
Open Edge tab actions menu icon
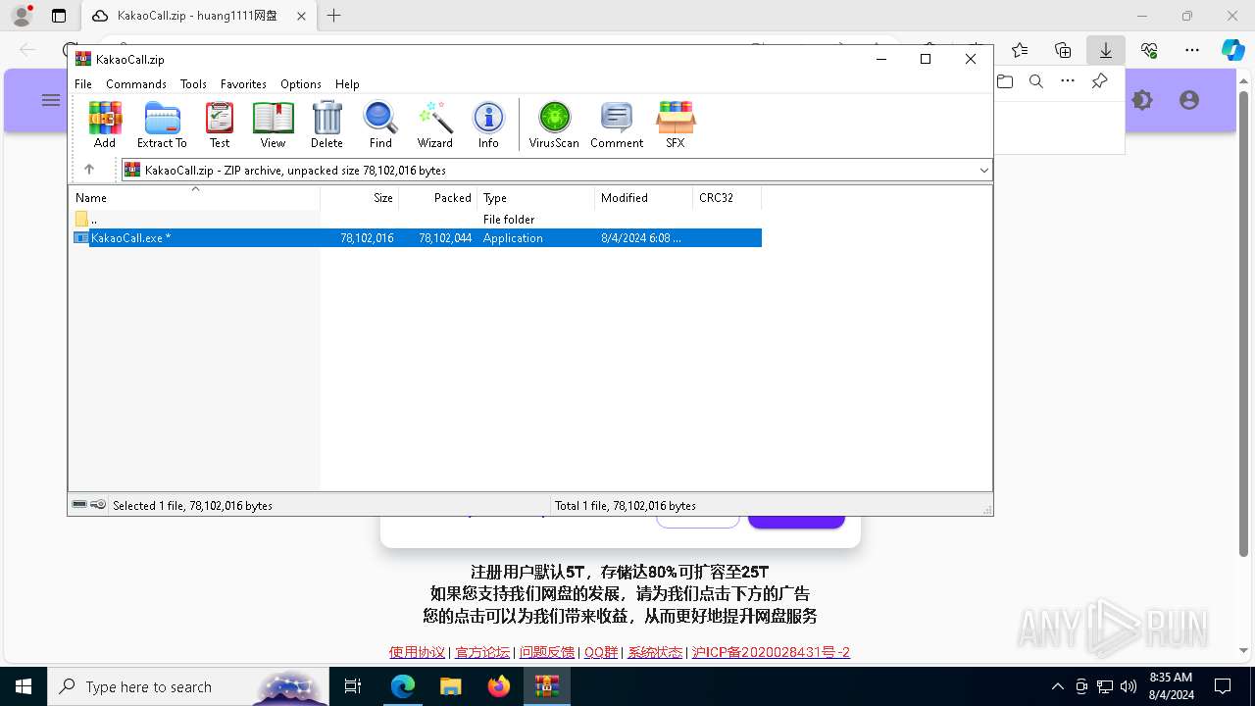(x=58, y=16)
